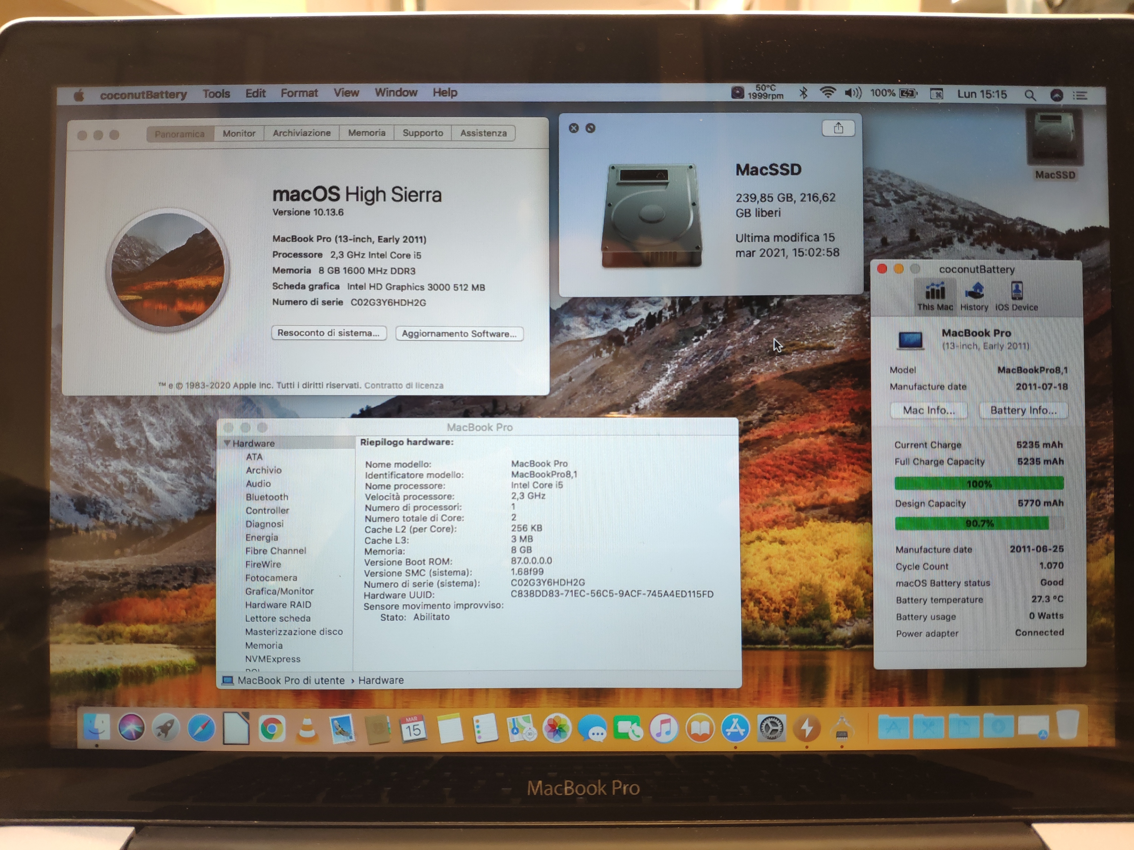Collapse Hardware disclosure triangle in sidebar
The image size is (1134, 850).
coord(226,443)
